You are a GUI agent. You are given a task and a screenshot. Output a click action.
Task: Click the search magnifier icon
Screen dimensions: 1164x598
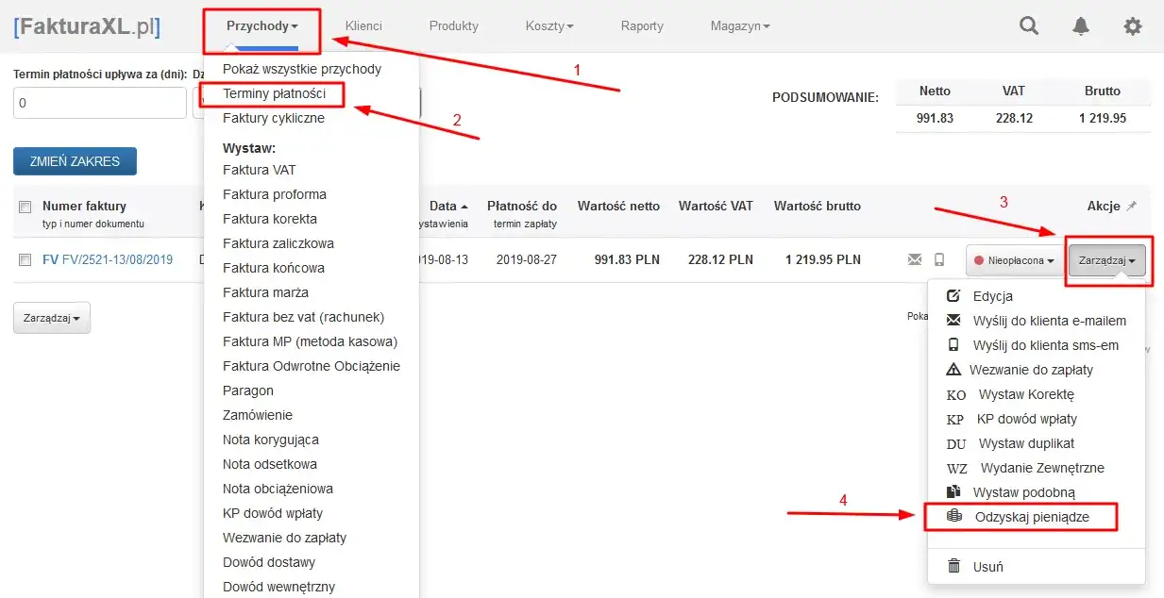click(1029, 26)
